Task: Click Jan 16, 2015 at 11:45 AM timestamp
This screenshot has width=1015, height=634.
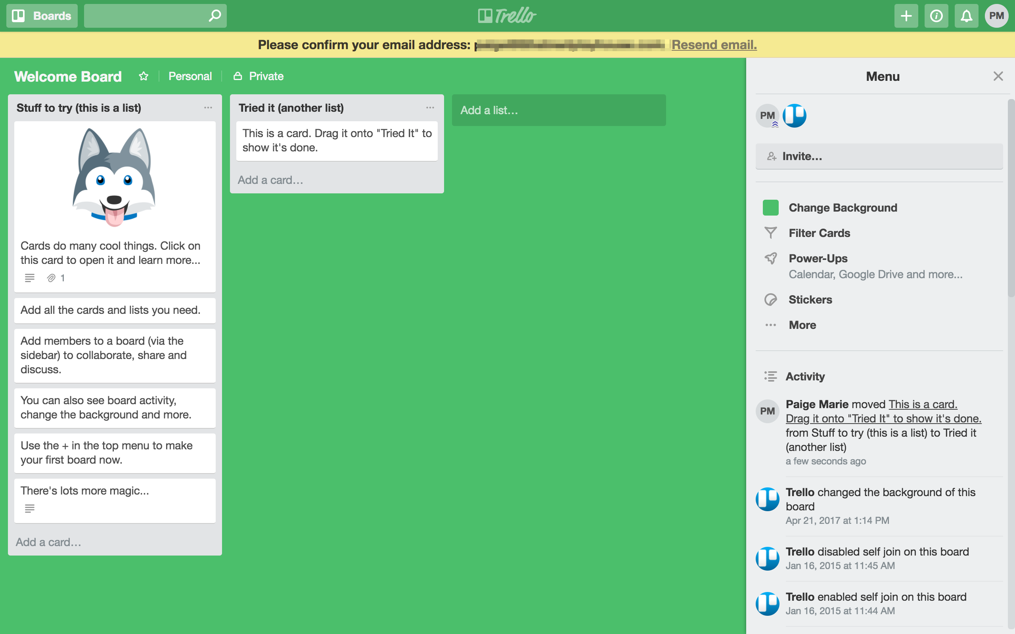Action: (840, 566)
